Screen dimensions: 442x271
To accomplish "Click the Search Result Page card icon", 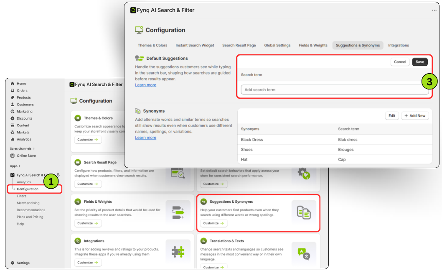I will tap(78, 162).
